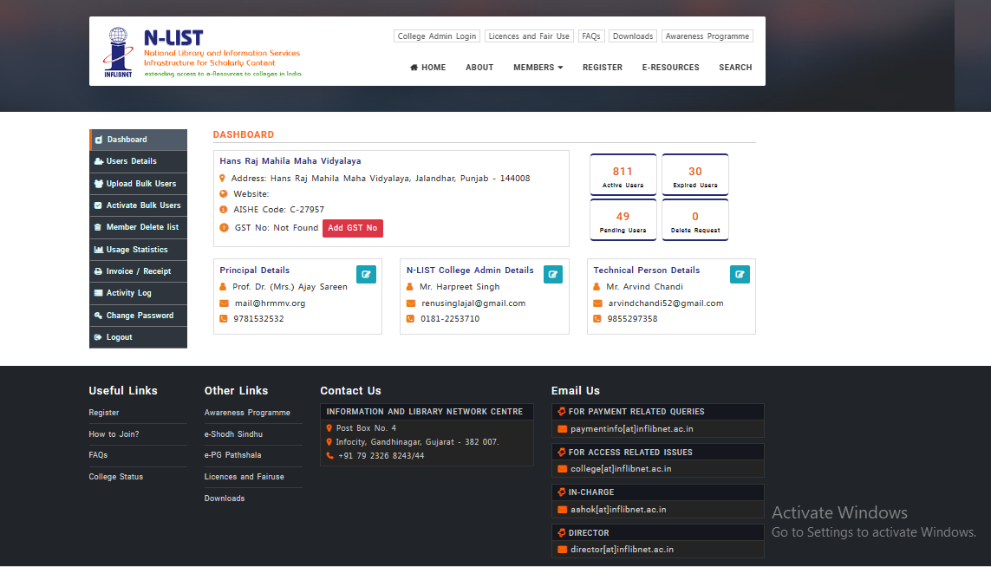This screenshot has width=991, height=567.
Task: Open the 49 Pending Users card
Action: pos(623,220)
